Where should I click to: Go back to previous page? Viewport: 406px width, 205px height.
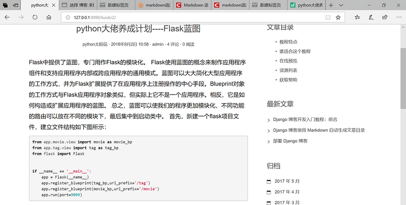pos(7,17)
